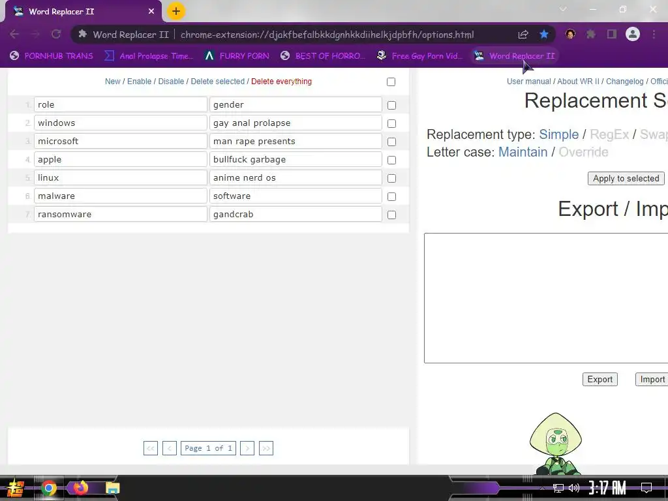Click the export/import text area
The width and height of the screenshot is (668, 501).
(x=546, y=298)
